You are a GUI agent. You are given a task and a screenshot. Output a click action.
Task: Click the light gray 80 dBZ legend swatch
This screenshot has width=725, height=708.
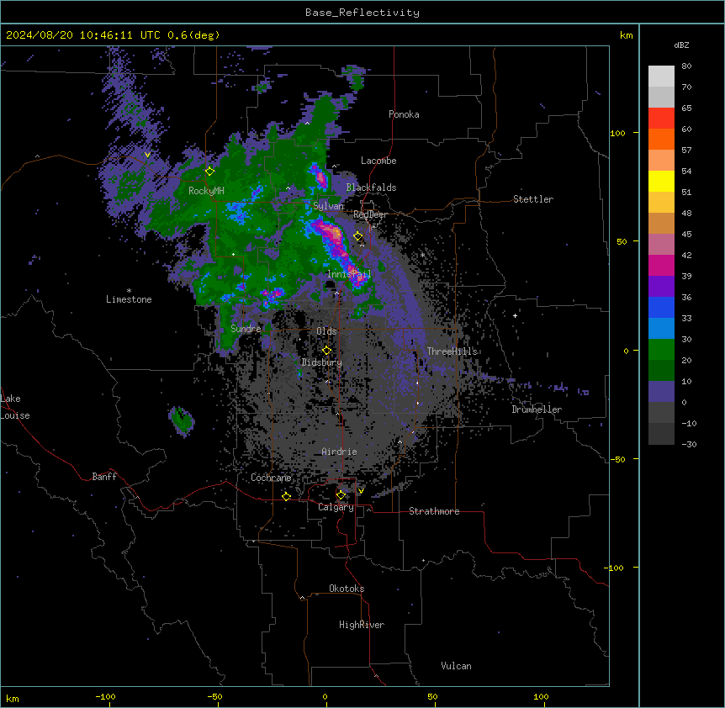(x=661, y=77)
